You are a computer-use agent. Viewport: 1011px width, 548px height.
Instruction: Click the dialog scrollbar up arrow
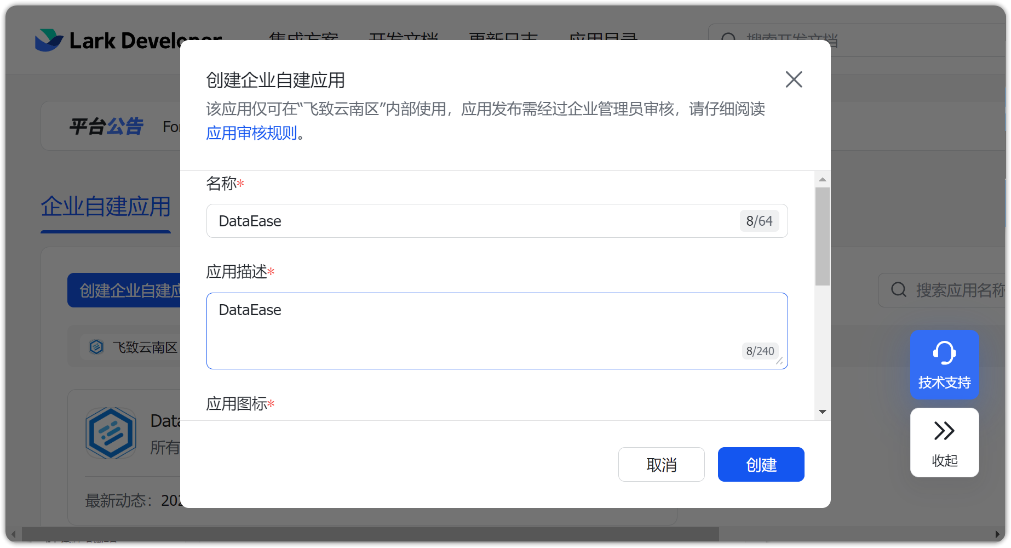[x=822, y=180]
